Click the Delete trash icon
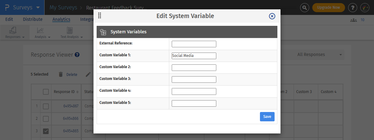The image size is (374, 140). pyautogui.click(x=61, y=74)
